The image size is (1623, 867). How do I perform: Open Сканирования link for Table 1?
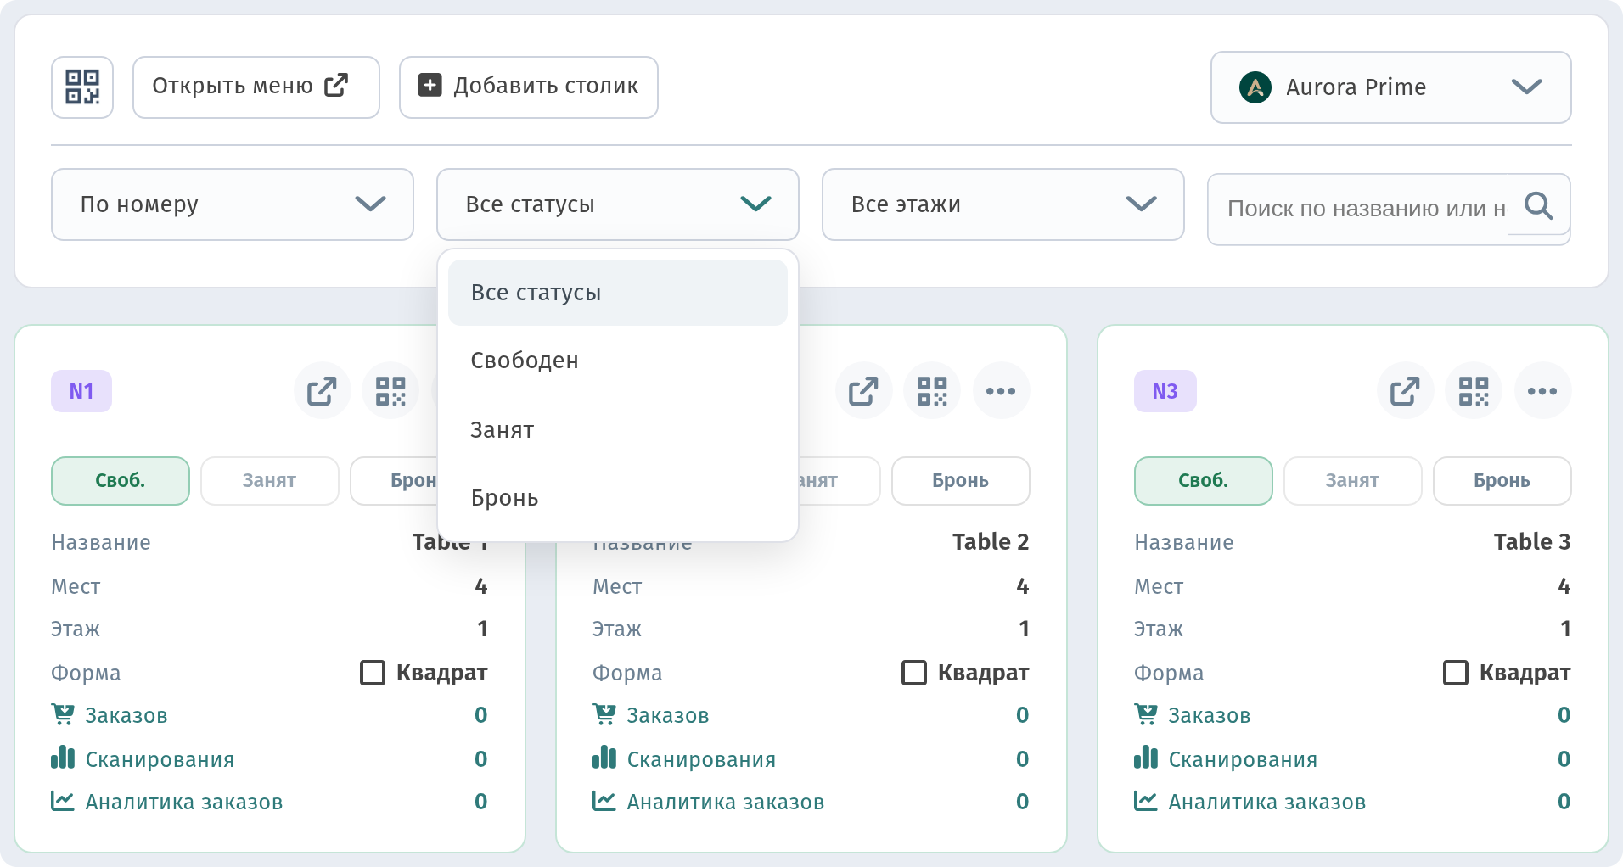(160, 759)
